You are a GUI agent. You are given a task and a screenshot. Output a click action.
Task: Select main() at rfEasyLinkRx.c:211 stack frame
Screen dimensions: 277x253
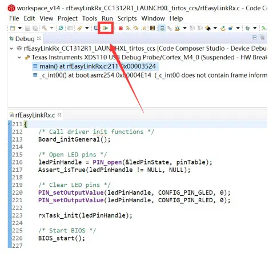click(x=95, y=66)
